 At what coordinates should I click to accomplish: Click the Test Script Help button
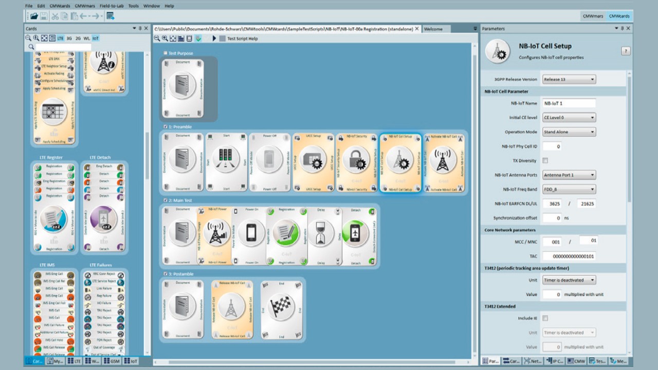pyautogui.click(x=242, y=39)
